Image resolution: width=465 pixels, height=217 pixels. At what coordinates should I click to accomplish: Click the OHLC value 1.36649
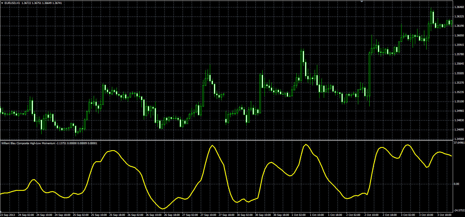pos(47,3)
